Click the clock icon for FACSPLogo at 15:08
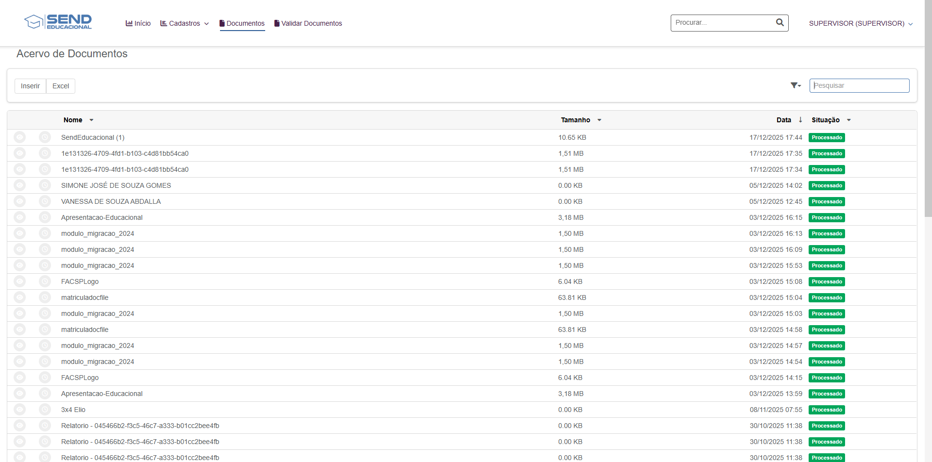The width and height of the screenshot is (932, 462). [x=45, y=281]
